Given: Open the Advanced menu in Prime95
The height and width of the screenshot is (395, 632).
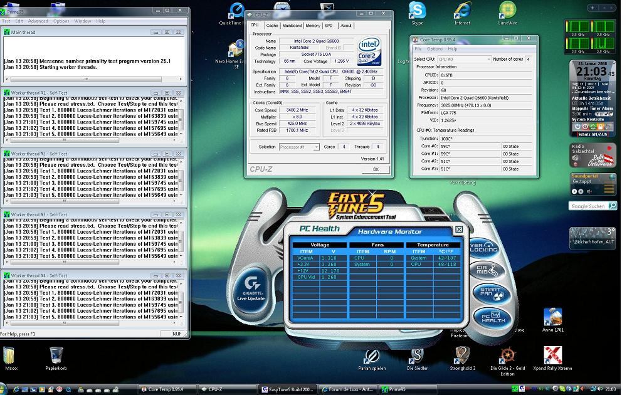Looking at the screenshot, I should [38, 21].
